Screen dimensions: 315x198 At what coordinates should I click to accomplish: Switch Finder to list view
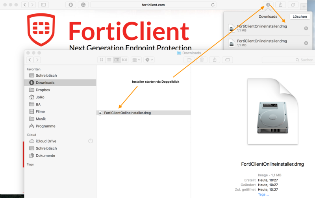click(x=109, y=60)
